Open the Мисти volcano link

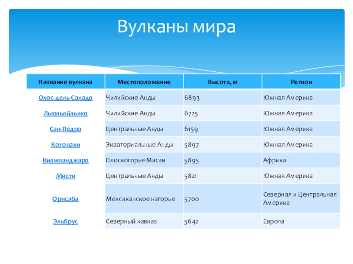65,176
